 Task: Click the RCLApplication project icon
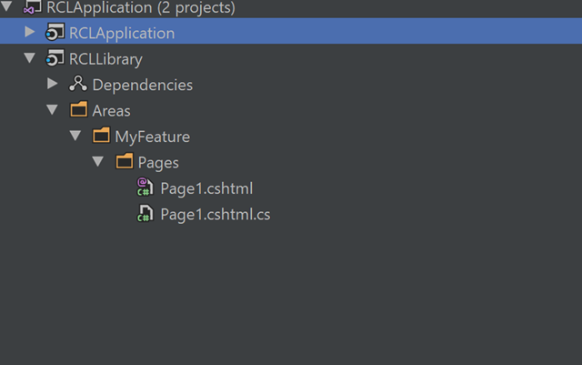coord(55,33)
